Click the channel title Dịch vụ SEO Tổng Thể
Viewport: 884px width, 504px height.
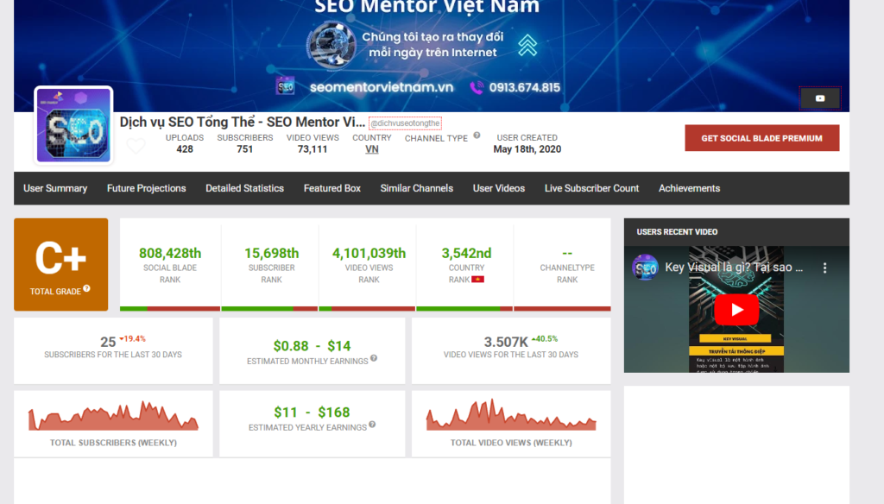click(x=243, y=122)
